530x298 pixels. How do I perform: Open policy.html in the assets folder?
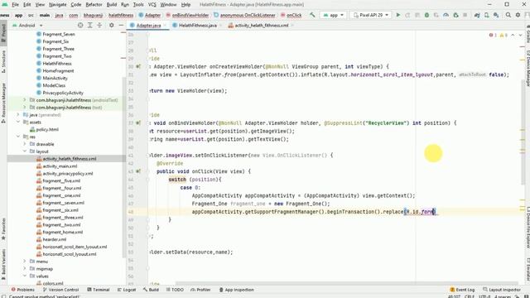[47, 129]
